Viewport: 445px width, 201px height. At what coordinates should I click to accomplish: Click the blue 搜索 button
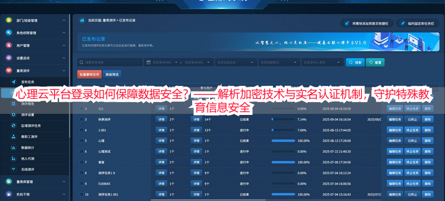click(355, 63)
